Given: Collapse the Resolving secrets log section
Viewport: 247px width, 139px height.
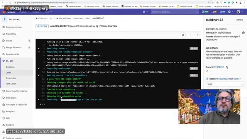Looking at the screenshot, I should [39, 48].
